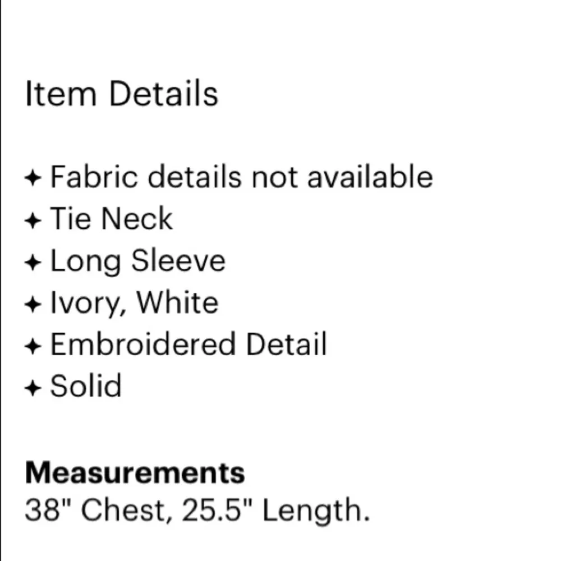The image size is (561, 561).
Task: Select the Embroidered Detail line
Action: [x=188, y=344]
